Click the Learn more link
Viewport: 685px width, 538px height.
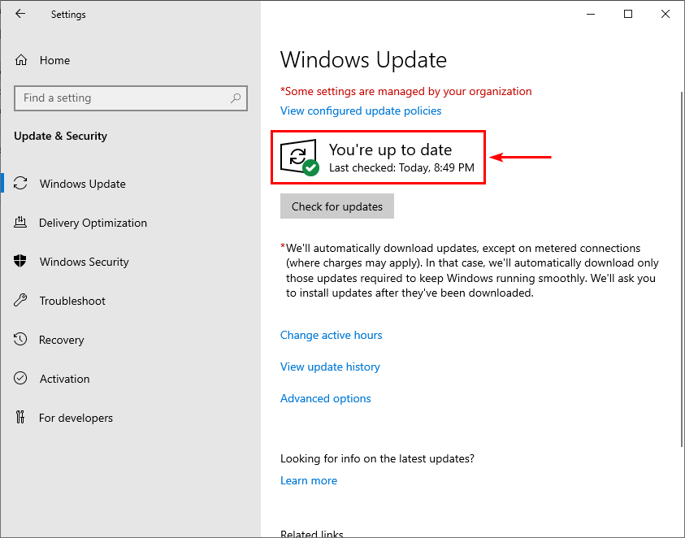click(x=309, y=480)
